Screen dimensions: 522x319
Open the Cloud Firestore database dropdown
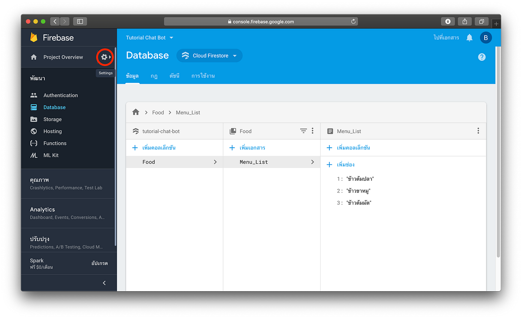(x=209, y=55)
